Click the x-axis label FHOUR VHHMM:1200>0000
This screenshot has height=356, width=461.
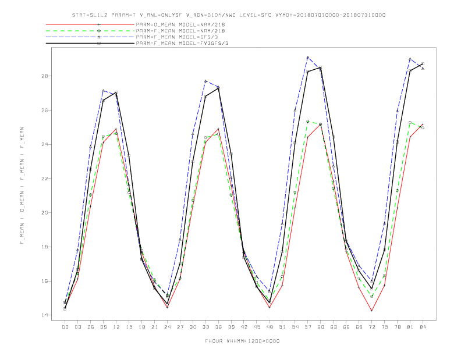tap(242, 341)
